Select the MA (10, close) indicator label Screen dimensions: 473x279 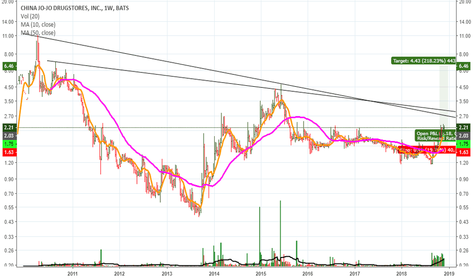coord(38,24)
